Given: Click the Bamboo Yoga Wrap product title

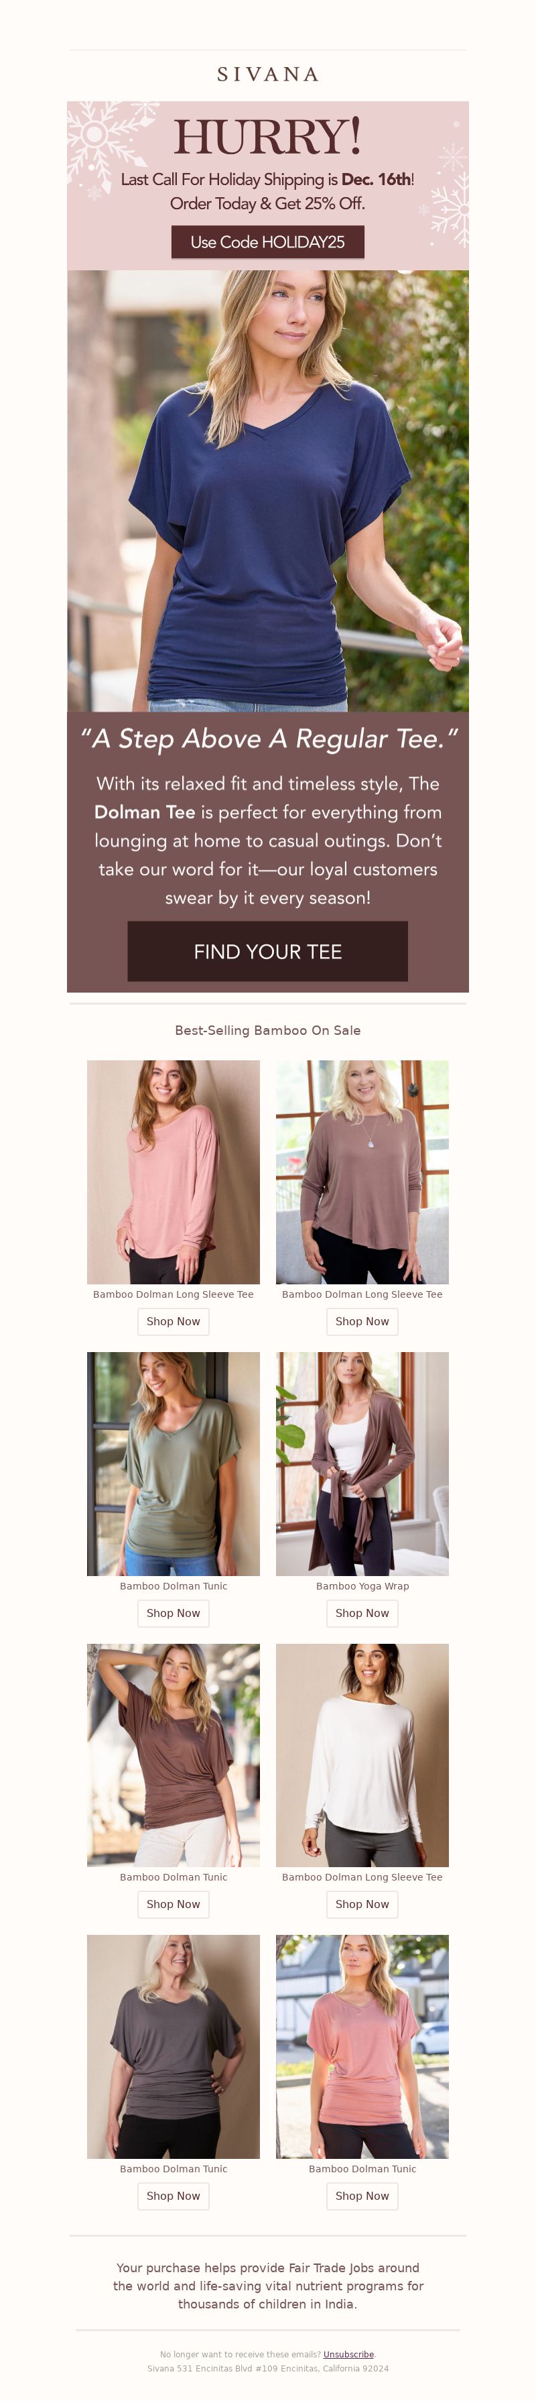Looking at the screenshot, I should [362, 1586].
